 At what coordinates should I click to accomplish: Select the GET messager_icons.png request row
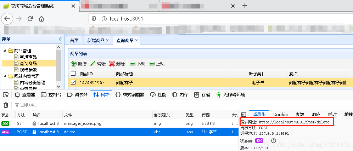tap(119, 123)
